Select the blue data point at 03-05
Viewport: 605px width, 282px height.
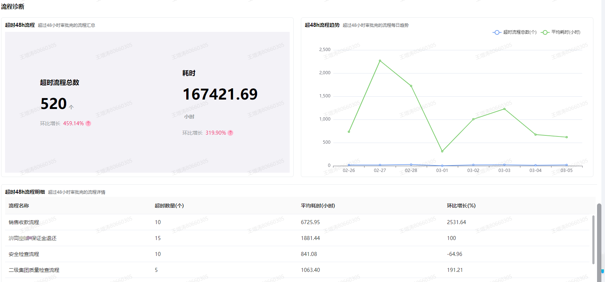click(567, 165)
